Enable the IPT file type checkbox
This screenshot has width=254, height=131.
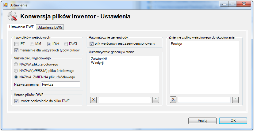coord(17,44)
